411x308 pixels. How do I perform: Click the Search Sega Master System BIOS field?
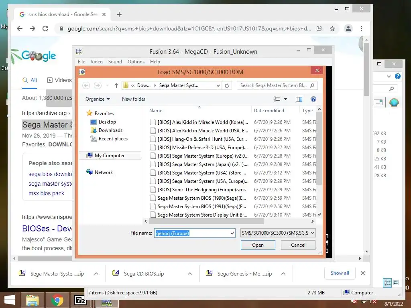tap(273, 85)
